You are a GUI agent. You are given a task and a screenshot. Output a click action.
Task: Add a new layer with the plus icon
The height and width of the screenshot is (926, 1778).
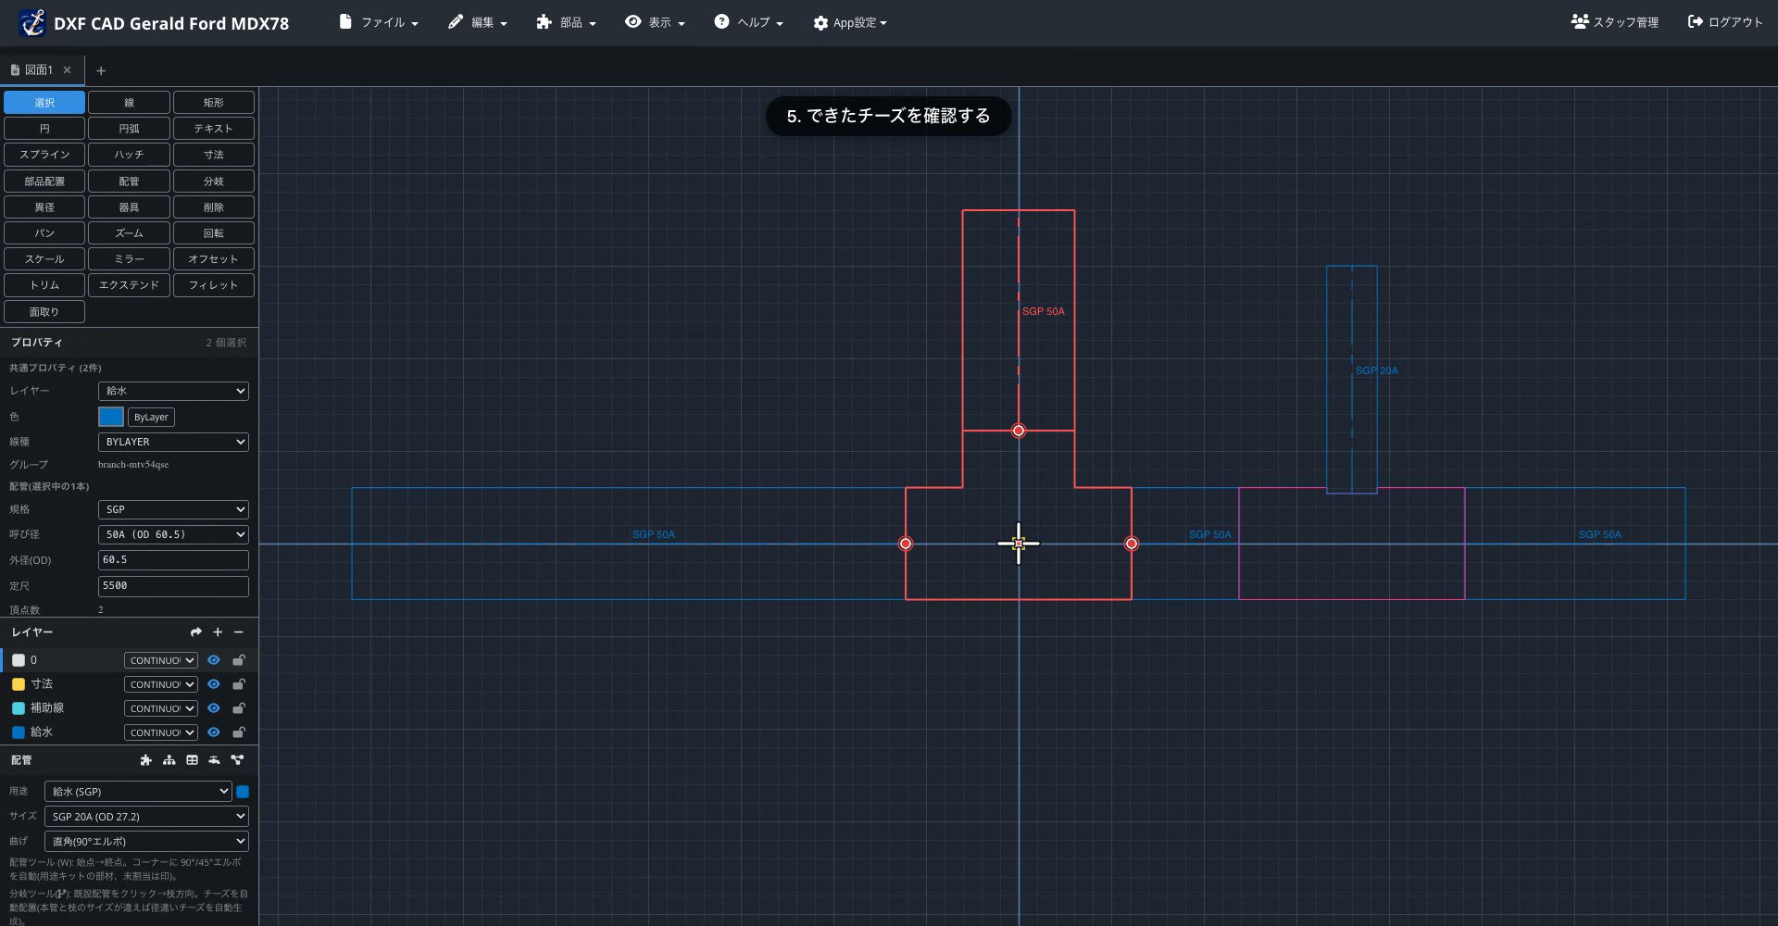[218, 632]
